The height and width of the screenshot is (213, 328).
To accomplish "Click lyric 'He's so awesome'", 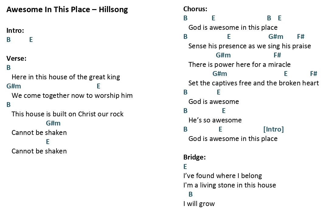I will [x=215, y=120].
